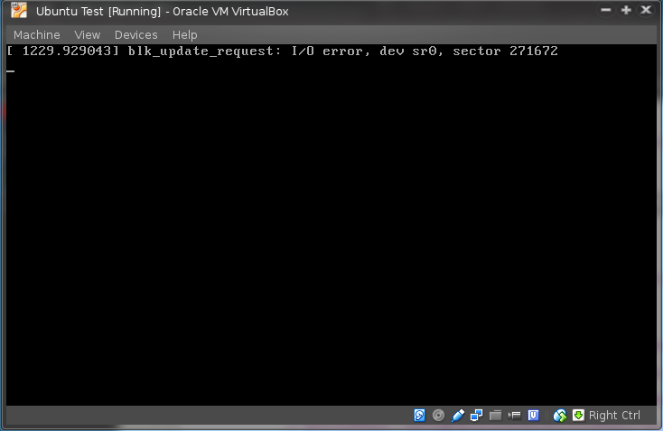Image resolution: width=663 pixels, height=431 pixels.
Task: Click the shared folders status icon
Action: coord(495,416)
